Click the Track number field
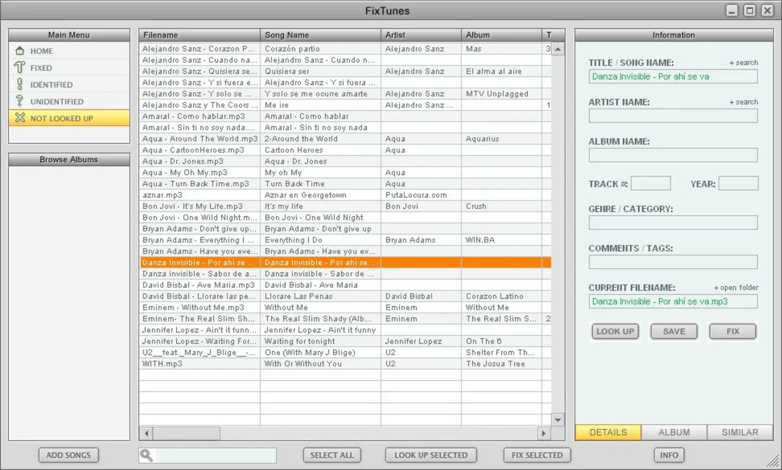 pyautogui.click(x=651, y=183)
